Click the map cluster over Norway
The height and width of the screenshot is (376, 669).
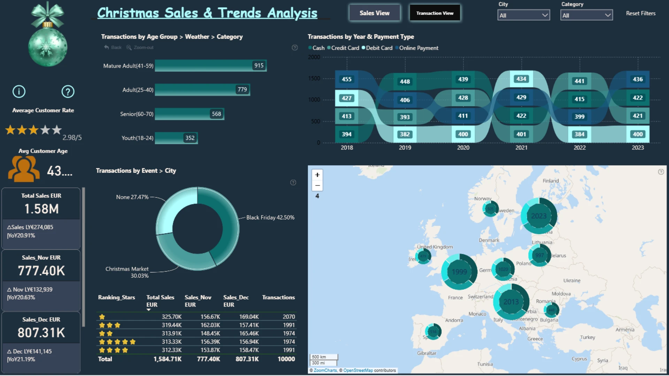coord(490,209)
